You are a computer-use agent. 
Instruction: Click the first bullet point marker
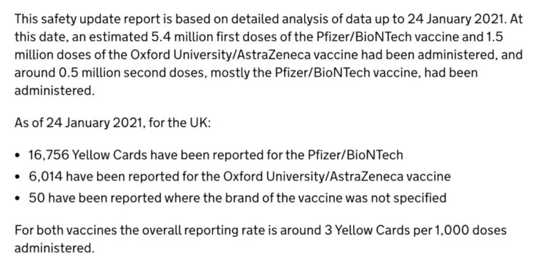pos(18,155)
